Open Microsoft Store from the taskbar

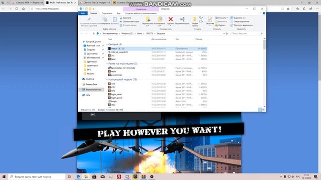click(94, 176)
